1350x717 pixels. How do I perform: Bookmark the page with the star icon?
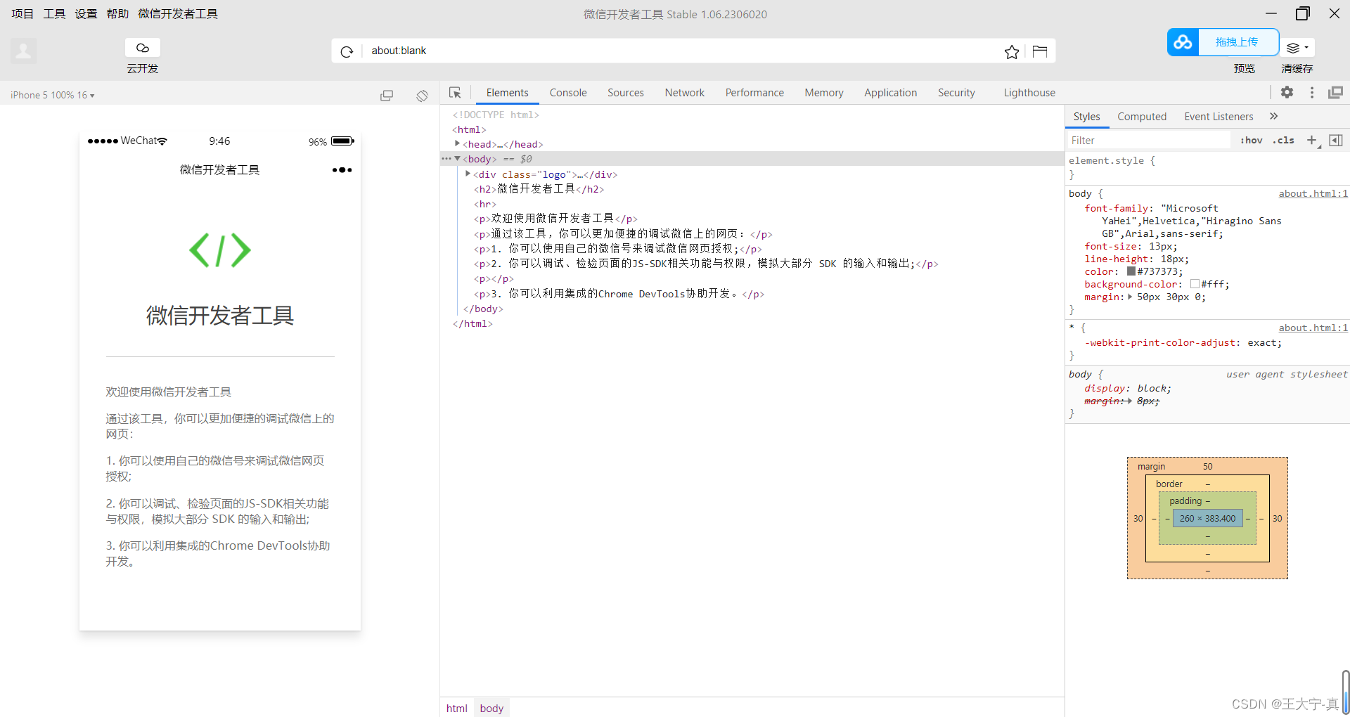1012,51
